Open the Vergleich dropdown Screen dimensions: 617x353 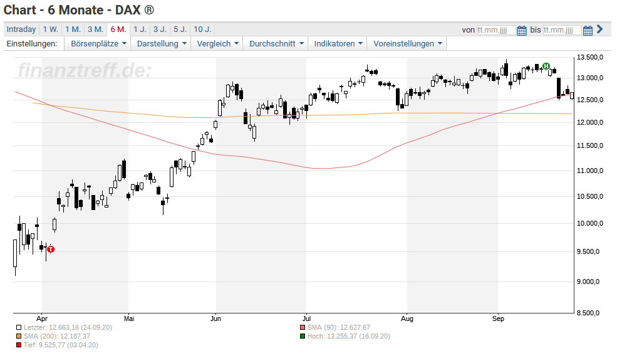coord(217,44)
